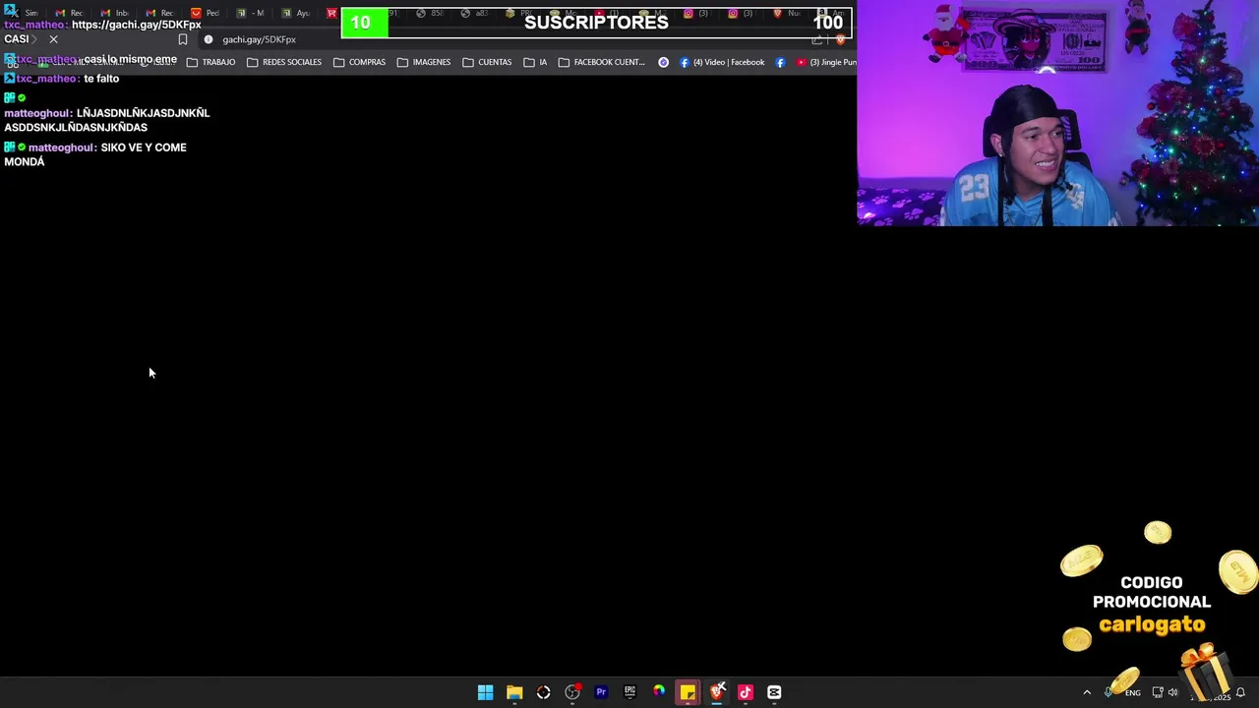Open the IA bookmarks folder
Viewport: 1259px width, 708px height.
pyautogui.click(x=535, y=62)
